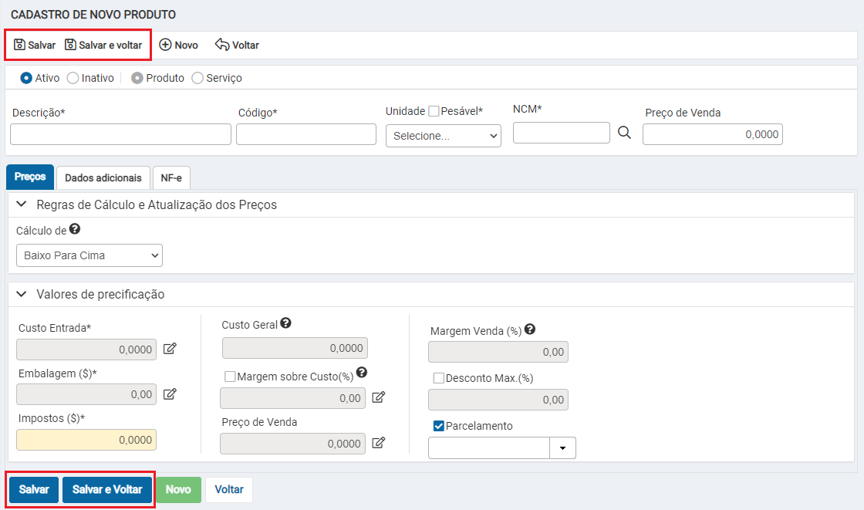This screenshot has width=864, height=510.
Task: Click lower Preço de Venda value field
Action: (x=292, y=444)
